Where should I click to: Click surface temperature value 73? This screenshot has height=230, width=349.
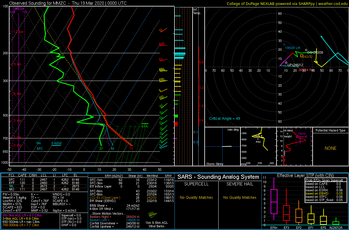(131, 149)
